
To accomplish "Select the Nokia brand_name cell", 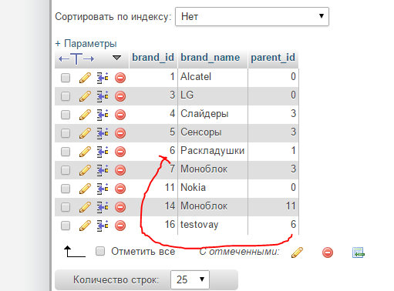I will point(213,189).
